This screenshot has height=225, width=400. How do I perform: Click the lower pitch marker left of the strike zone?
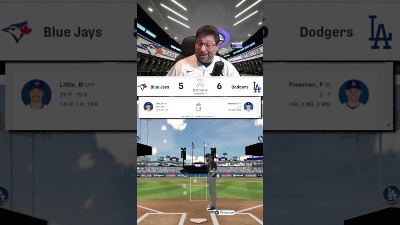pos(185,193)
